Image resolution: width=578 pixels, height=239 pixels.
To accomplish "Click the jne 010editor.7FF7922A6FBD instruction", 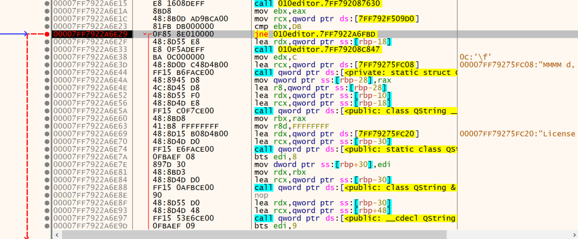I will [316, 34].
